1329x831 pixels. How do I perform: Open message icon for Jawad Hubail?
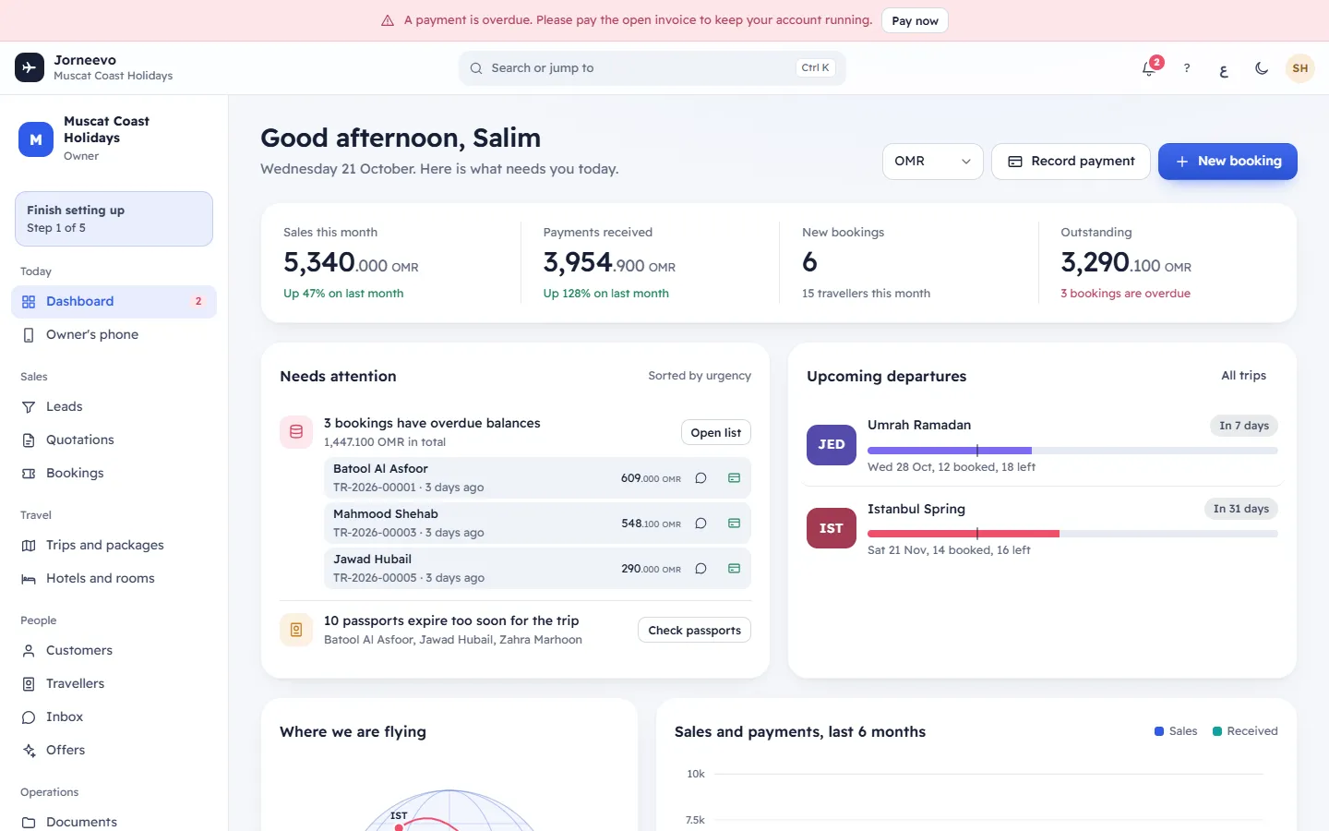tap(701, 569)
